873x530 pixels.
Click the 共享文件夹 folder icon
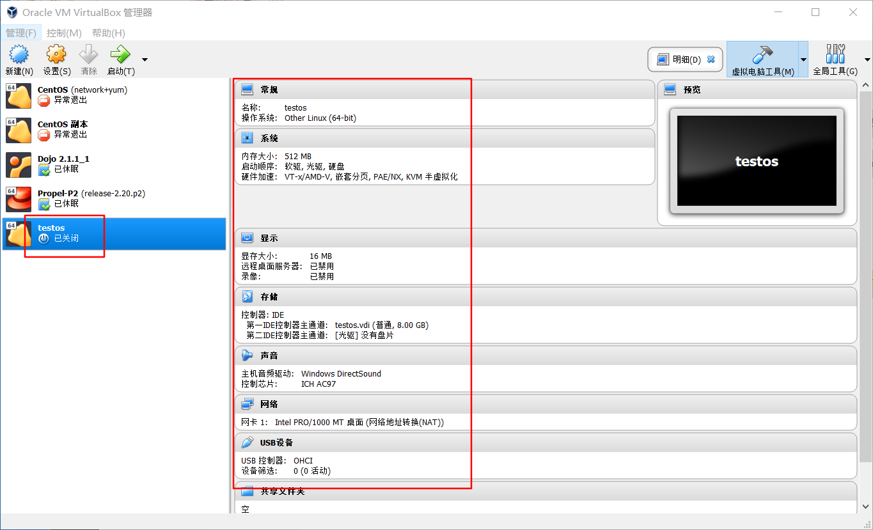point(248,491)
